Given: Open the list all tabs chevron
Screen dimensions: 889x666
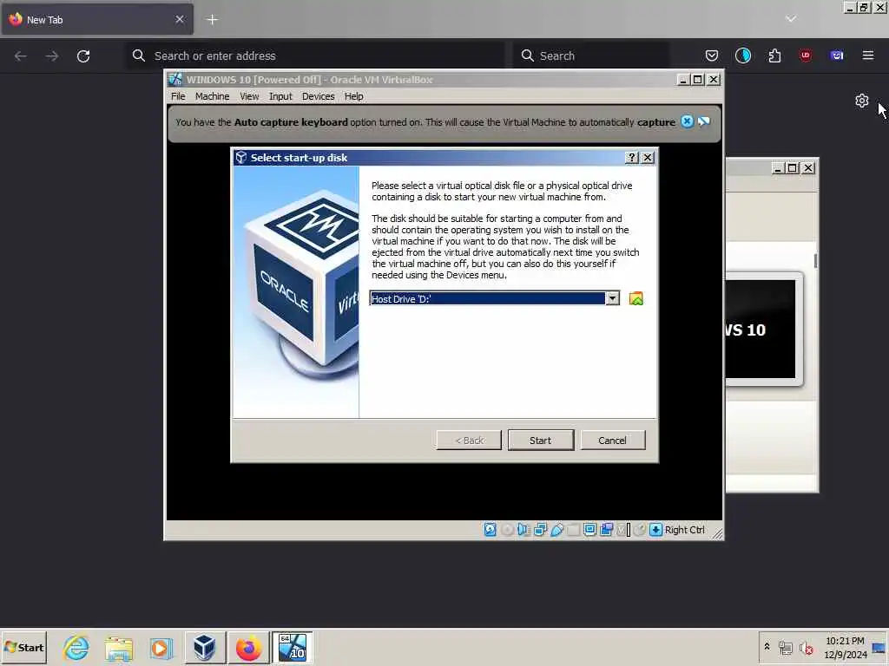Looking at the screenshot, I should 791,19.
